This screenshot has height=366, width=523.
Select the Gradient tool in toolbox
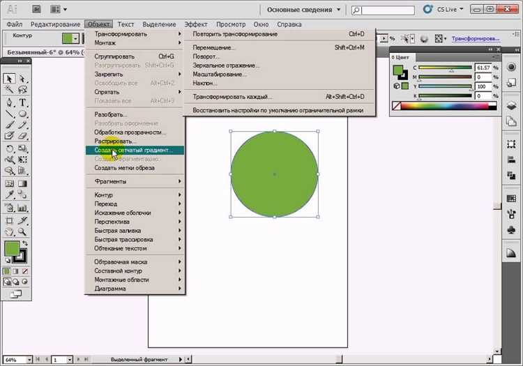point(22,183)
